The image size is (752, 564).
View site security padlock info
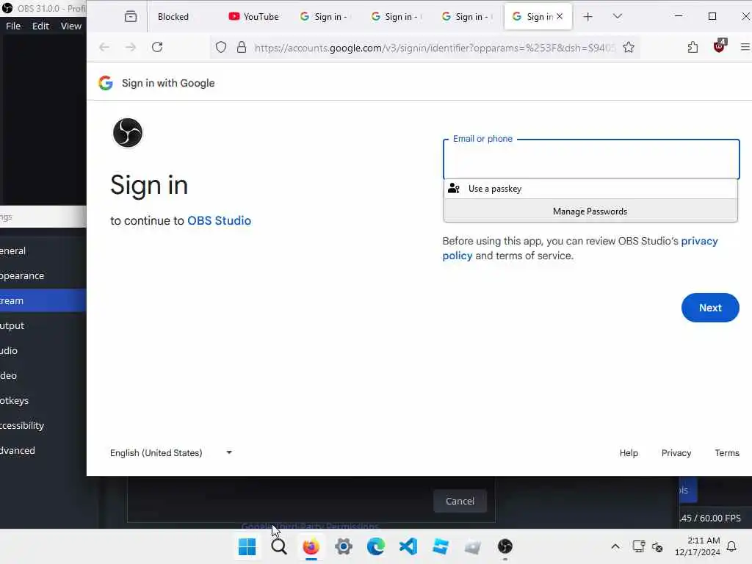(242, 48)
